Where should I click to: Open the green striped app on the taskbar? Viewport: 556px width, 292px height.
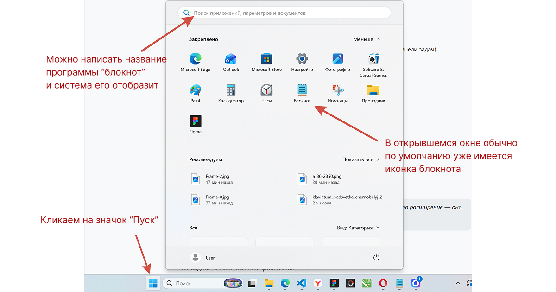coord(366,283)
